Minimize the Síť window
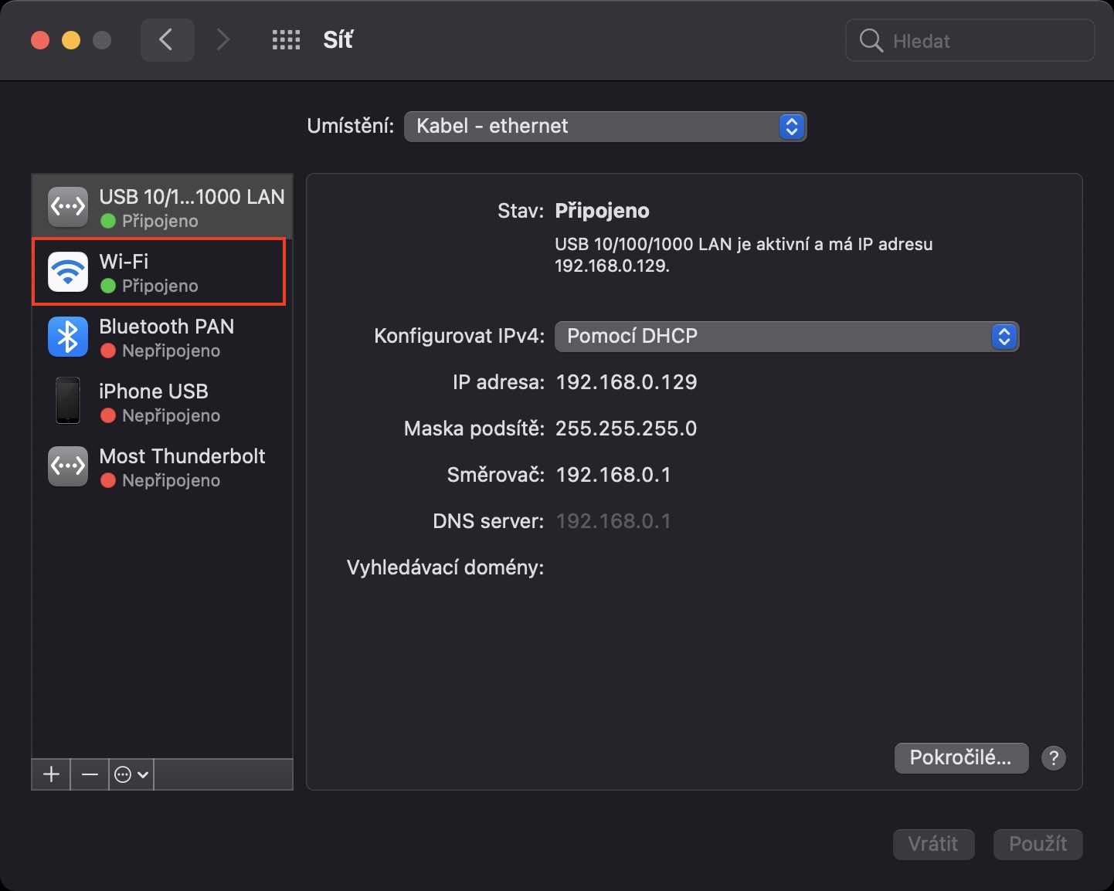The width and height of the screenshot is (1114, 891). pyautogui.click(x=71, y=40)
